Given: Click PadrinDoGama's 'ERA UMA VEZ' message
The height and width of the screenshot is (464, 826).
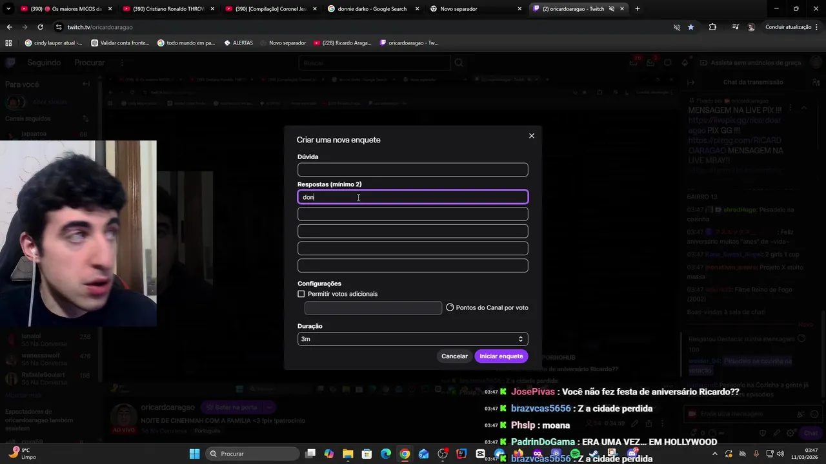Looking at the screenshot, I should tap(601, 442).
